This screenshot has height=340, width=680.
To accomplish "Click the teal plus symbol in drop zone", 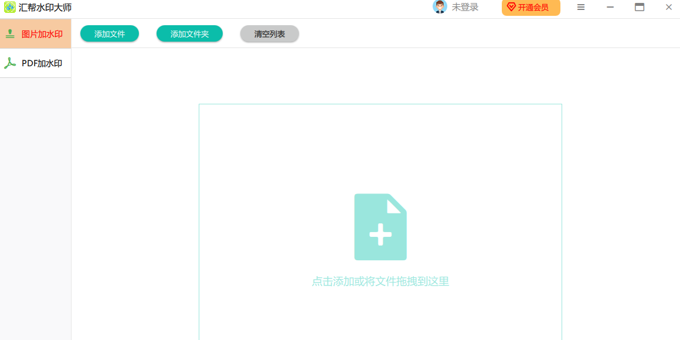I will pos(380,234).
